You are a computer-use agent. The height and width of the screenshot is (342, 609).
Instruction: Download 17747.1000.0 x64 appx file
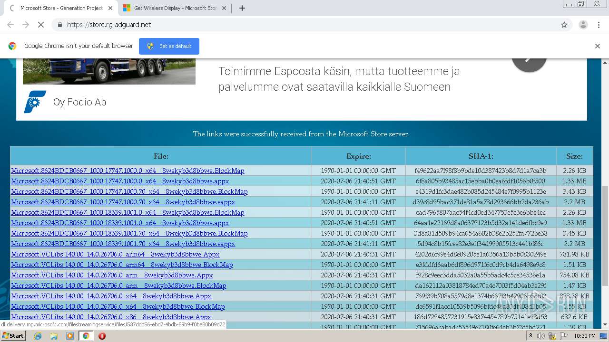click(120, 181)
